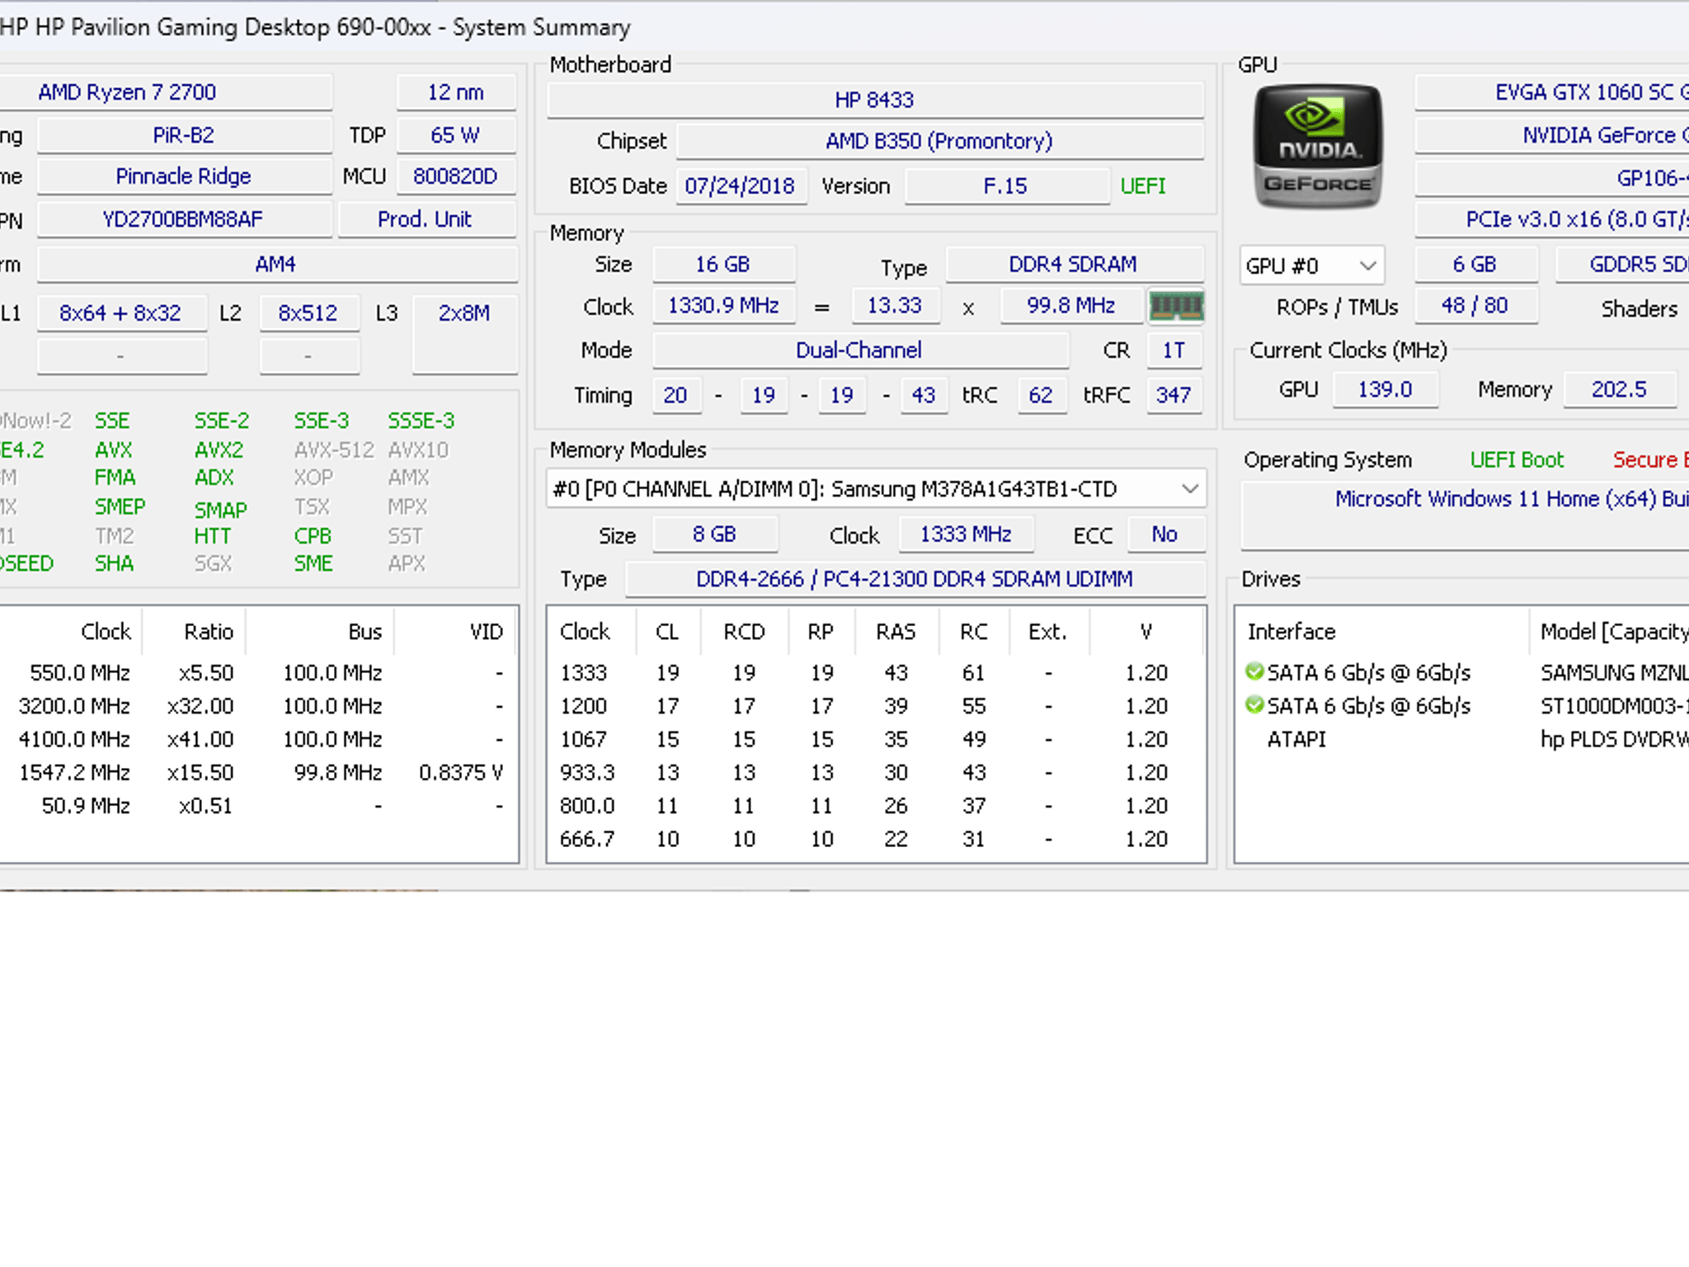Click green check icon beside SAMSUNG MZNL drive
The height and width of the screenshot is (1267, 1689).
(x=1254, y=671)
